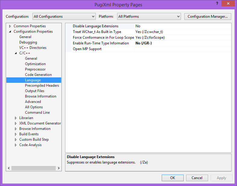Open VC++ Directories page
Viewport: 237px width, 186px height.
[33, 48]
